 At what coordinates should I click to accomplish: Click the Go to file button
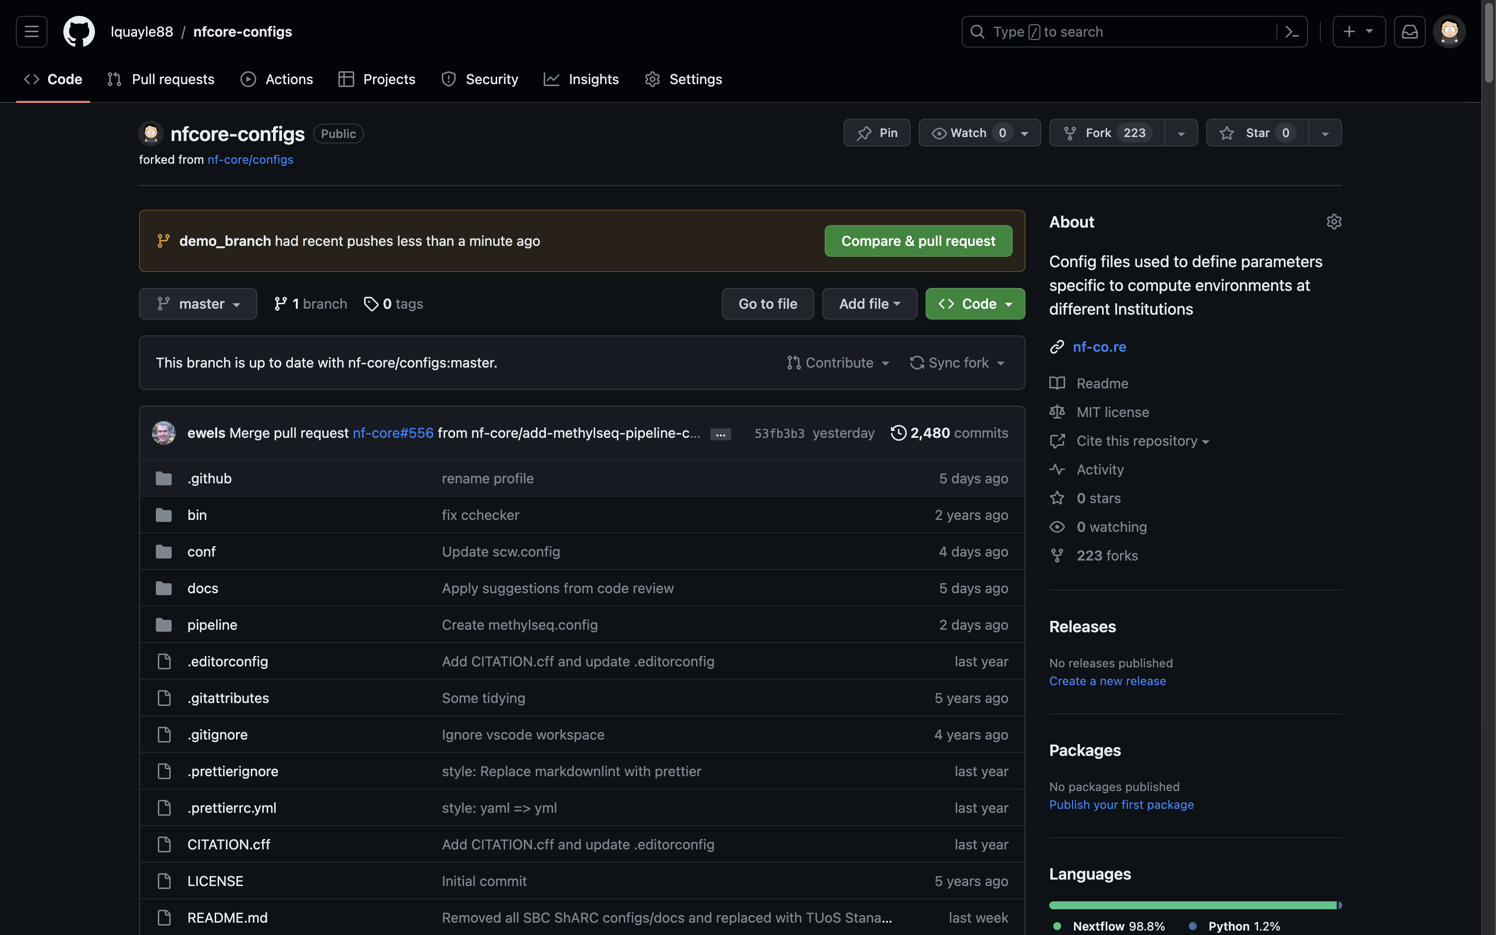767,304
